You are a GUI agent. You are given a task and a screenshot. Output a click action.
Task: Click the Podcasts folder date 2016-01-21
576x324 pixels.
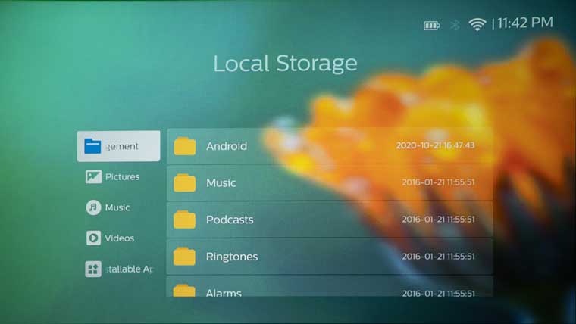[438, 219]
